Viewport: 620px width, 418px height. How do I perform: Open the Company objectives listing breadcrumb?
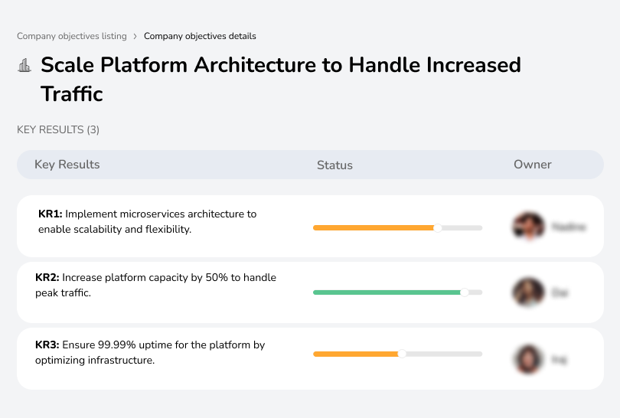pyautogui.click(x=72, y=36)
